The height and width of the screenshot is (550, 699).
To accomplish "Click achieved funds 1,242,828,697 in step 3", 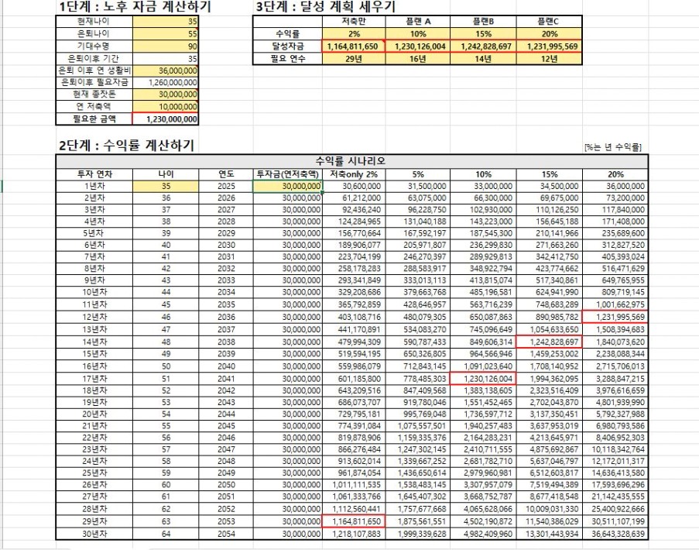I will [x=483, y=46].
